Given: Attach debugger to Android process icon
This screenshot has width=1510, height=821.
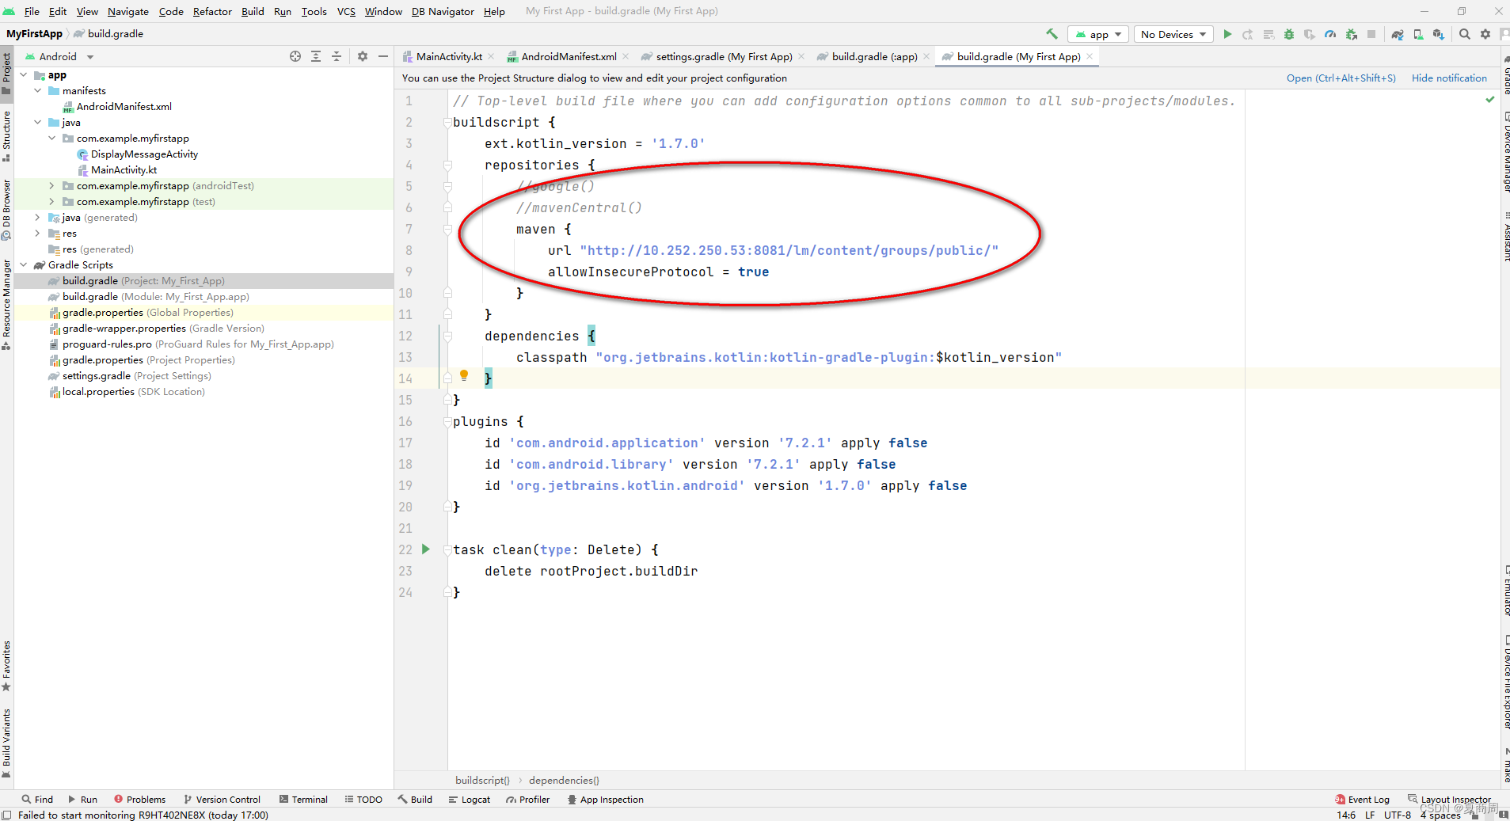Looking at the screenshot, I should [1352, 34].
